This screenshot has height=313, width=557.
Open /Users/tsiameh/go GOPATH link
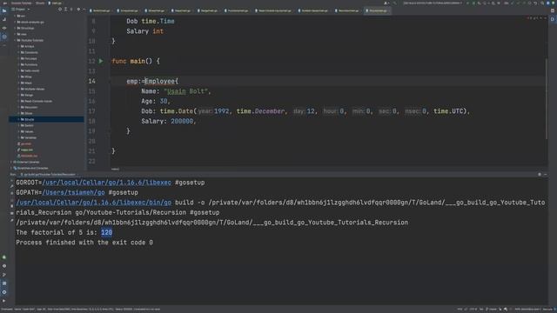73,192
